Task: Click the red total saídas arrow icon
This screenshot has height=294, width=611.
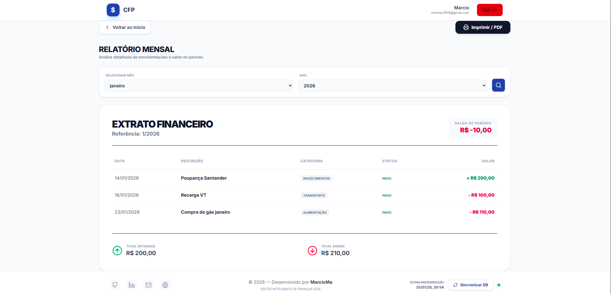Action: click(312, 250)
